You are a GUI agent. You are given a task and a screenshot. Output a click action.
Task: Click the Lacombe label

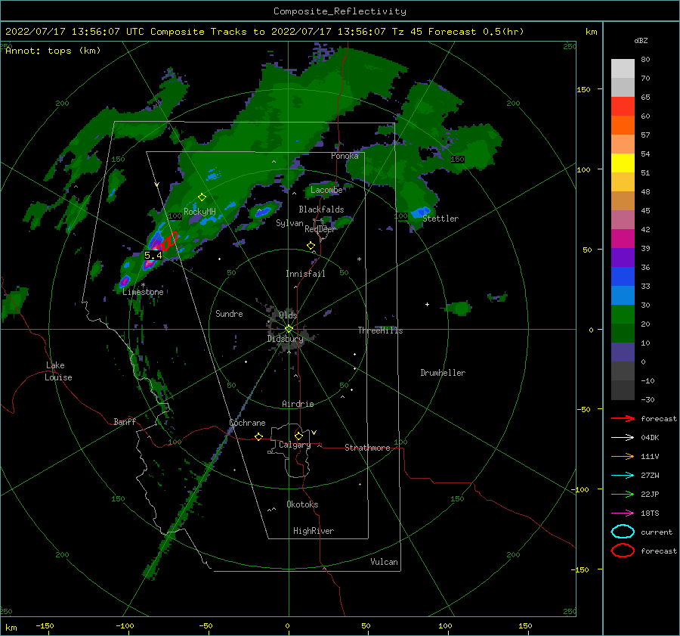326,190
